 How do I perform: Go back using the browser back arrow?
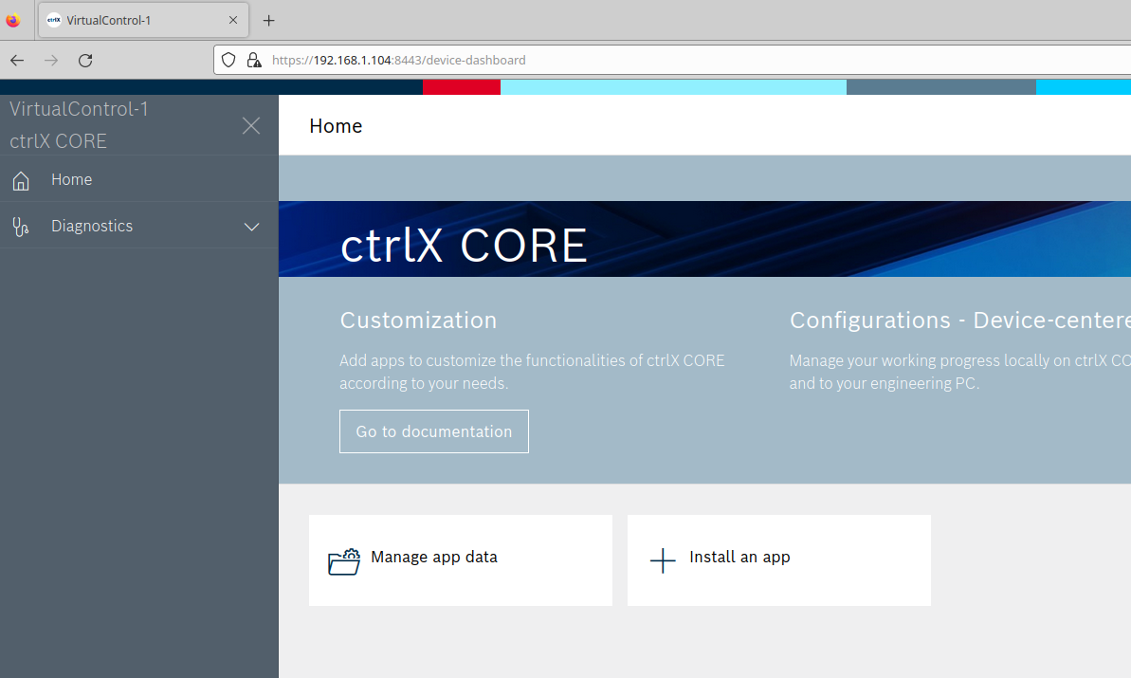(x=17, y=61)
